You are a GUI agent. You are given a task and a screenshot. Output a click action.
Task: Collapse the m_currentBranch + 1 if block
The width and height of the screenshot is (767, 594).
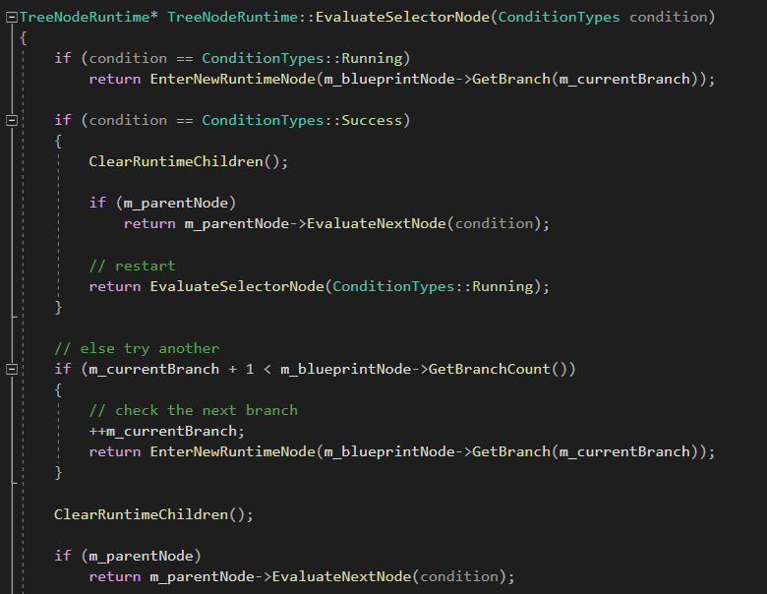pos(12,369)
